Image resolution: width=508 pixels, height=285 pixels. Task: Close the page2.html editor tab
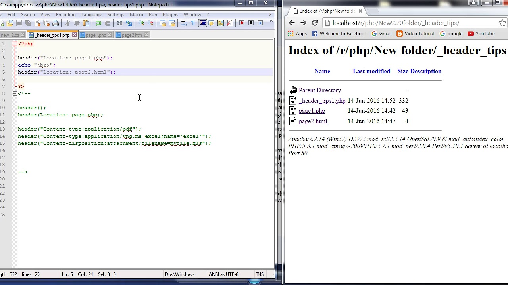[146, 35]
